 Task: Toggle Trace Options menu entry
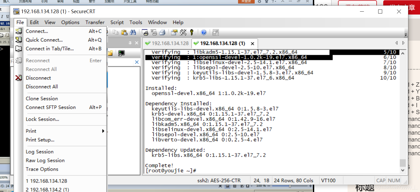pyautogui.click(x=61, y=169)
